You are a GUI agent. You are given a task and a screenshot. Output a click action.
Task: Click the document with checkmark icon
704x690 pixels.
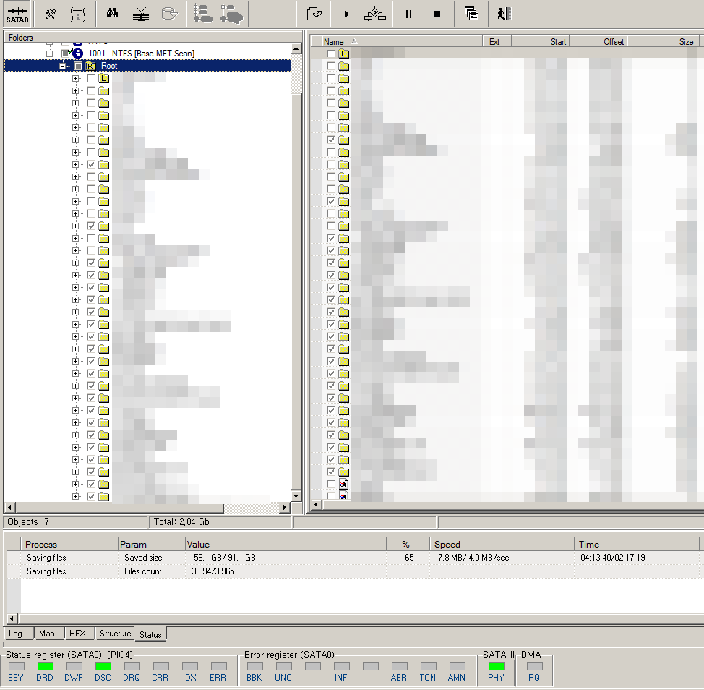coord(314,14)
